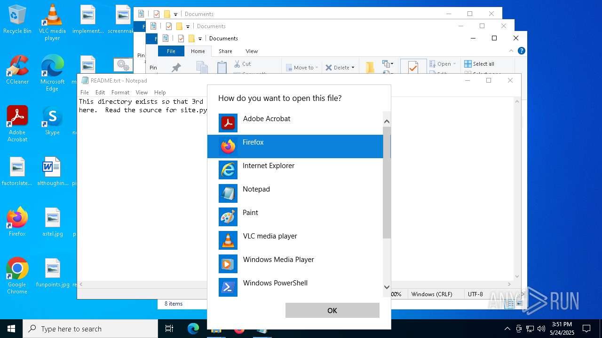Choose Windows PowerShell in the app list
The width and height of the screenshot is (602, 338).
coord(295,286)
